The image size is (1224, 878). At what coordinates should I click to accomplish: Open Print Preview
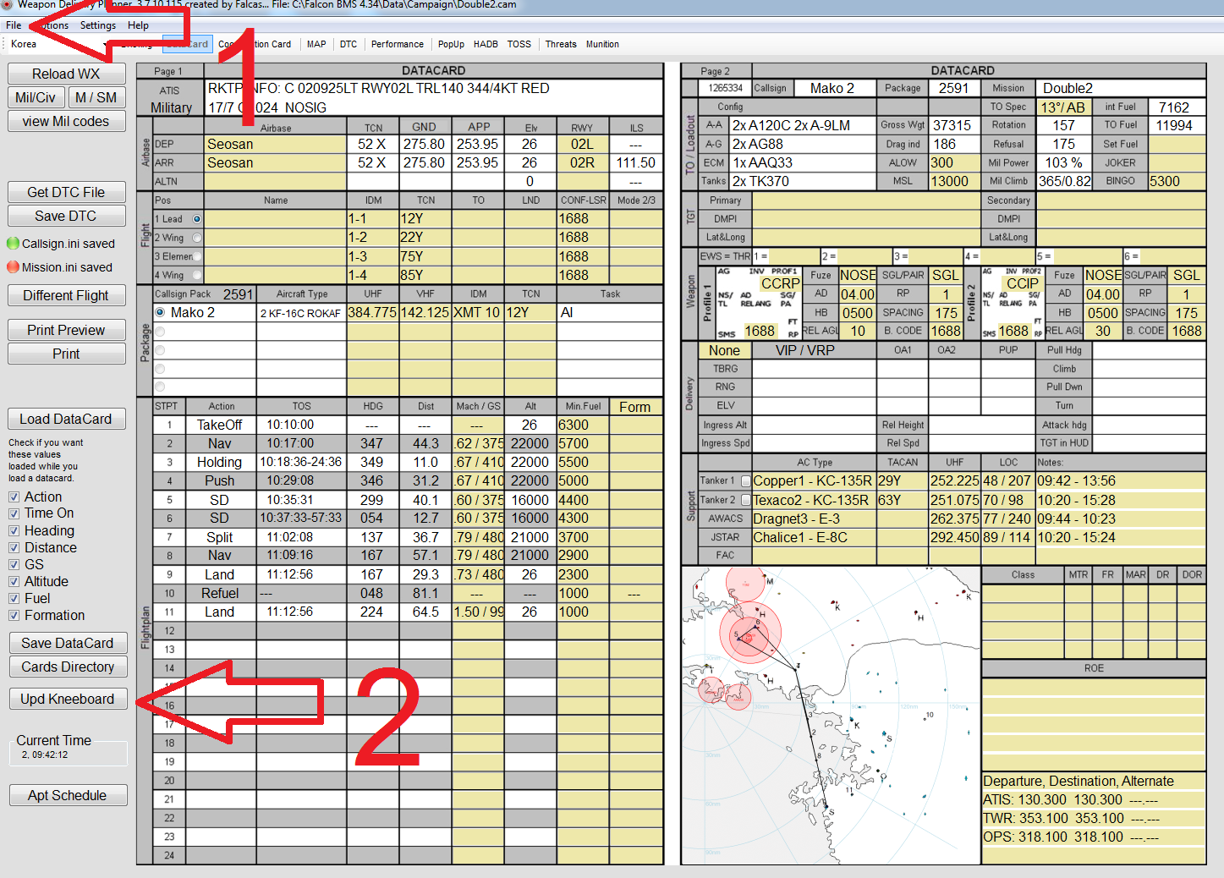point(66,330)
